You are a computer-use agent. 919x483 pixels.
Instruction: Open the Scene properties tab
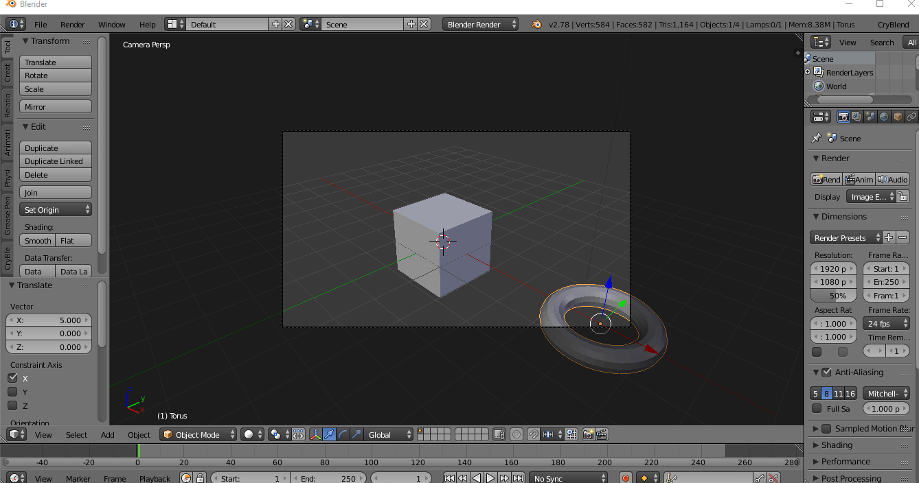pos(869,116)
